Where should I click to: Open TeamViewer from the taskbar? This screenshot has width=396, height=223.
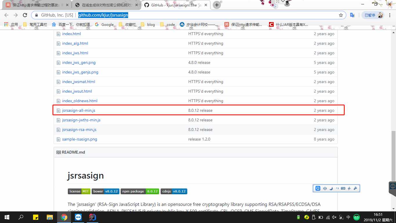tap(78, 217)
